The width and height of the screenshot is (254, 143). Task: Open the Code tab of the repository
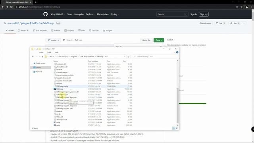pos(10,31)
